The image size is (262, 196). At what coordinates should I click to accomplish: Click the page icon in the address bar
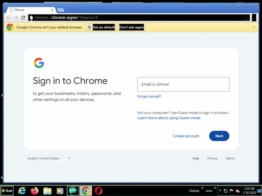31,18
